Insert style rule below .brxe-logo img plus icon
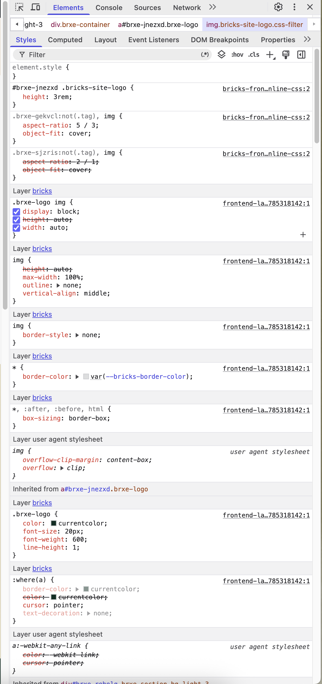The image size is (322, 684). pyautogui.click(x=303, y=235)
